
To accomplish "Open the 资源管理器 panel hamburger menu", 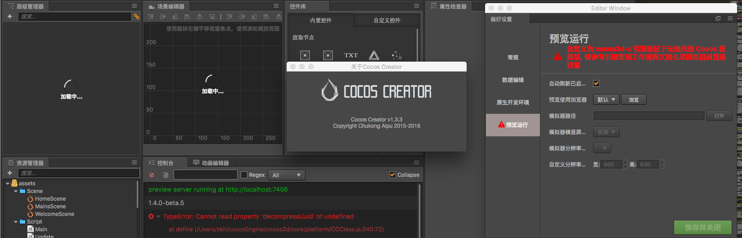I will 135,162.
